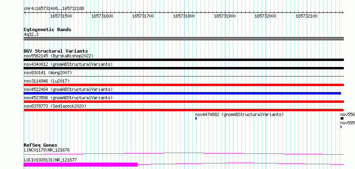Click the small blue nsv4474882 variant marker
Image resolution: width=355 pixels, height=169 pixels.
tap(196, 118)
